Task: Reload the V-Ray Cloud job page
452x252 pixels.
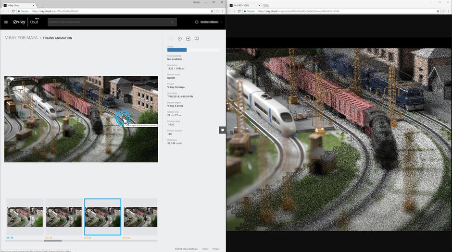Action: point(13,11)
